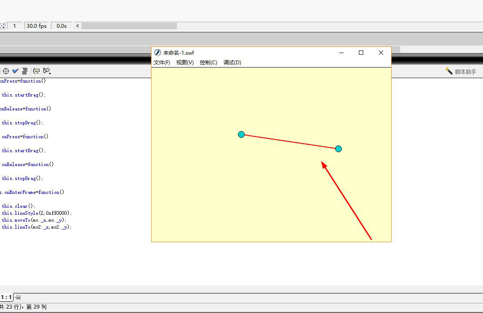Screen dimensions: 483x313
Task: Open the 控制(C) menu in SWF player
Action: point(208,63)
